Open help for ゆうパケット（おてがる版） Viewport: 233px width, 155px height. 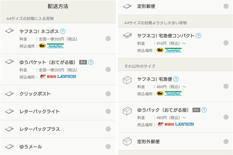91,62
